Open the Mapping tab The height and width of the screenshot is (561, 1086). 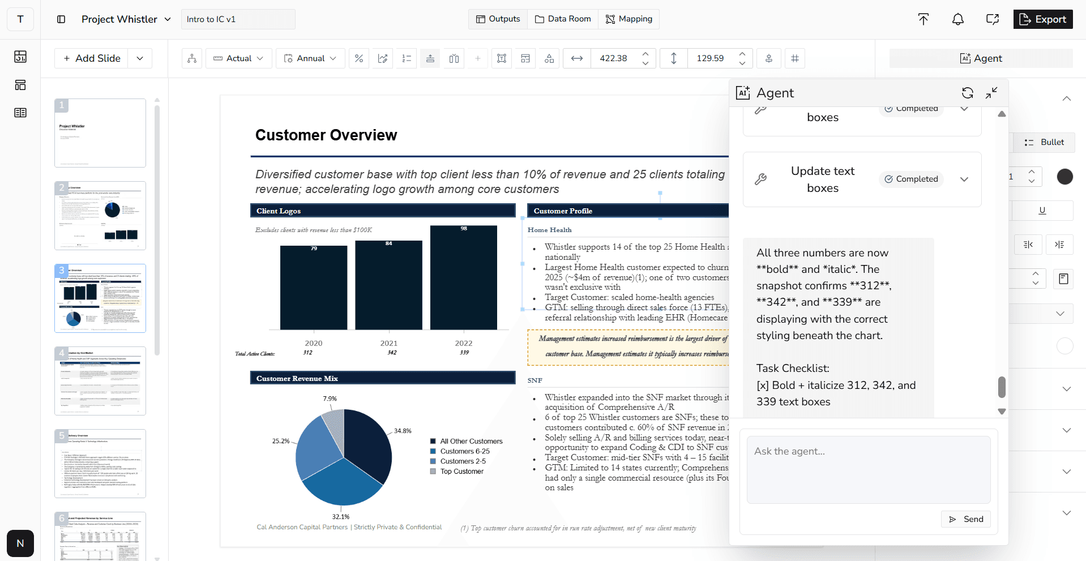click(x=628, y=19)
